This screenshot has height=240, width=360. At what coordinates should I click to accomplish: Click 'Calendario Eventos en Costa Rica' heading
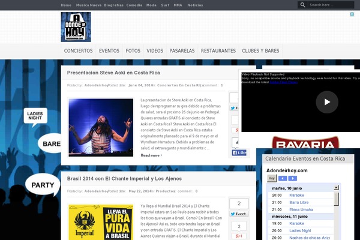(305, 158)
